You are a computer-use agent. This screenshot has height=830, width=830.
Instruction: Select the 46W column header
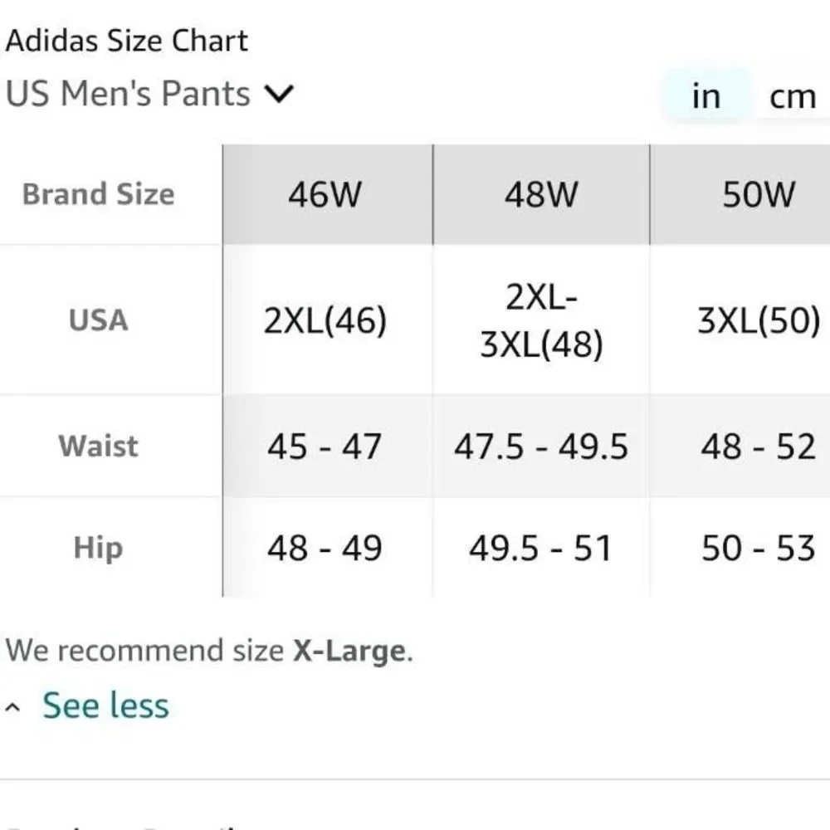[x=326, y=194]
